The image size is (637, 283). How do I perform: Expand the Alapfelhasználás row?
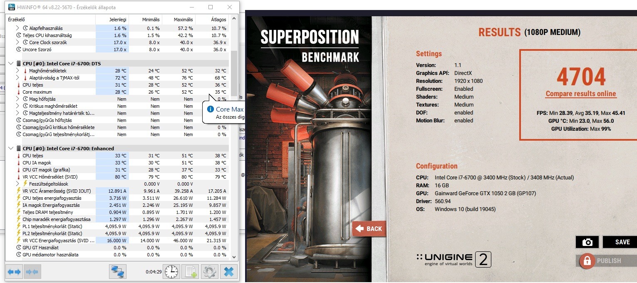click(x=17, y=28)
